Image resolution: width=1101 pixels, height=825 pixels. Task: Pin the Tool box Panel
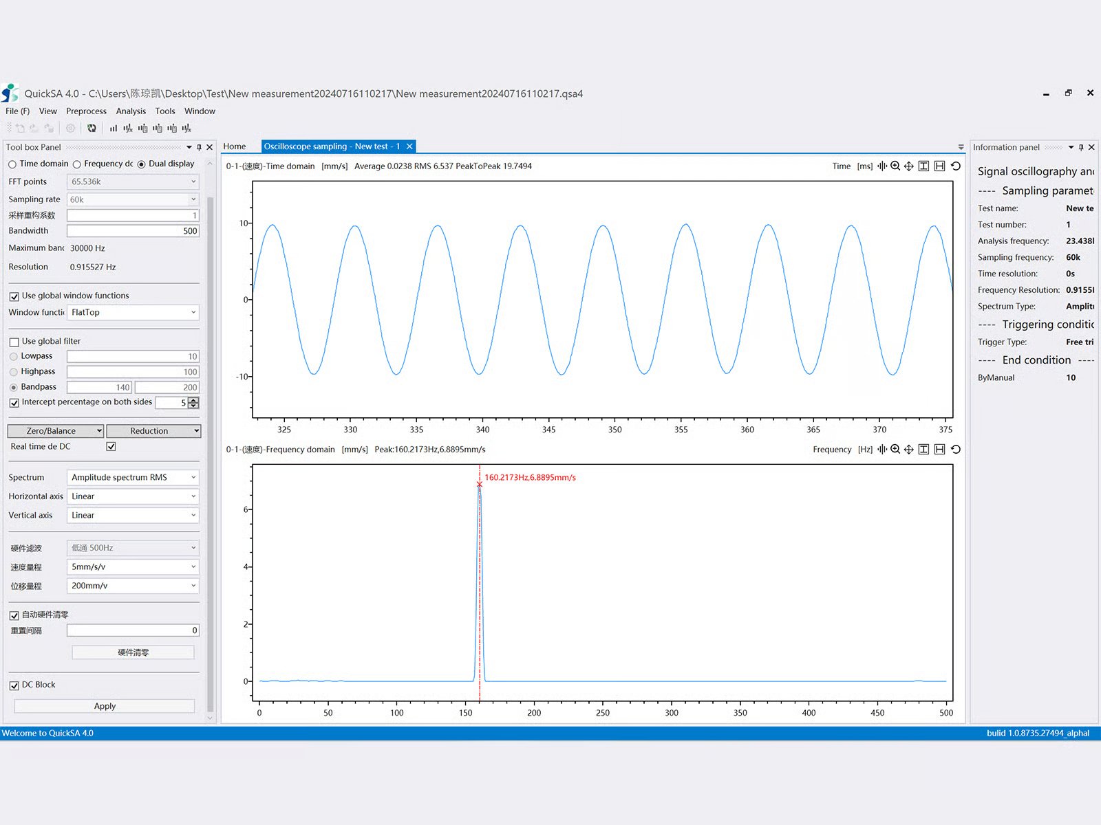point(200,147)
